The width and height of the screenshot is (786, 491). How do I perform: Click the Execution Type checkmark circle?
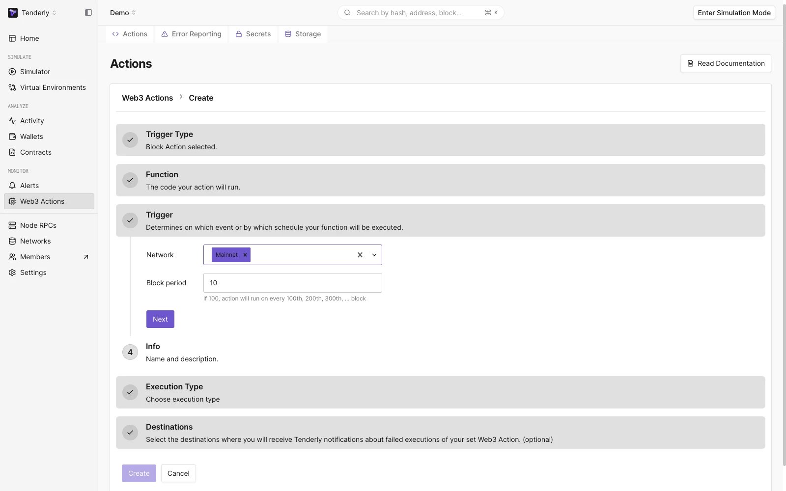(x=130, y=392)
